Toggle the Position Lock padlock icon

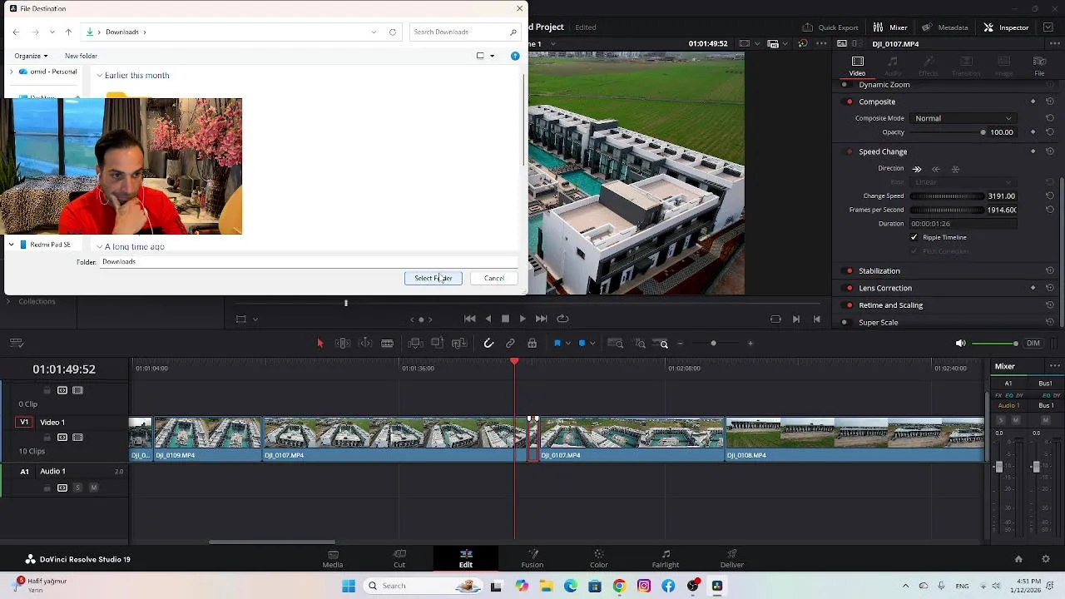click(532, 344)
